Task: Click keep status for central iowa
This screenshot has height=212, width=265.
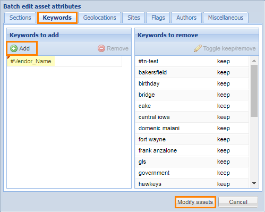Action: pyautogui.click(x=224, y=117)
